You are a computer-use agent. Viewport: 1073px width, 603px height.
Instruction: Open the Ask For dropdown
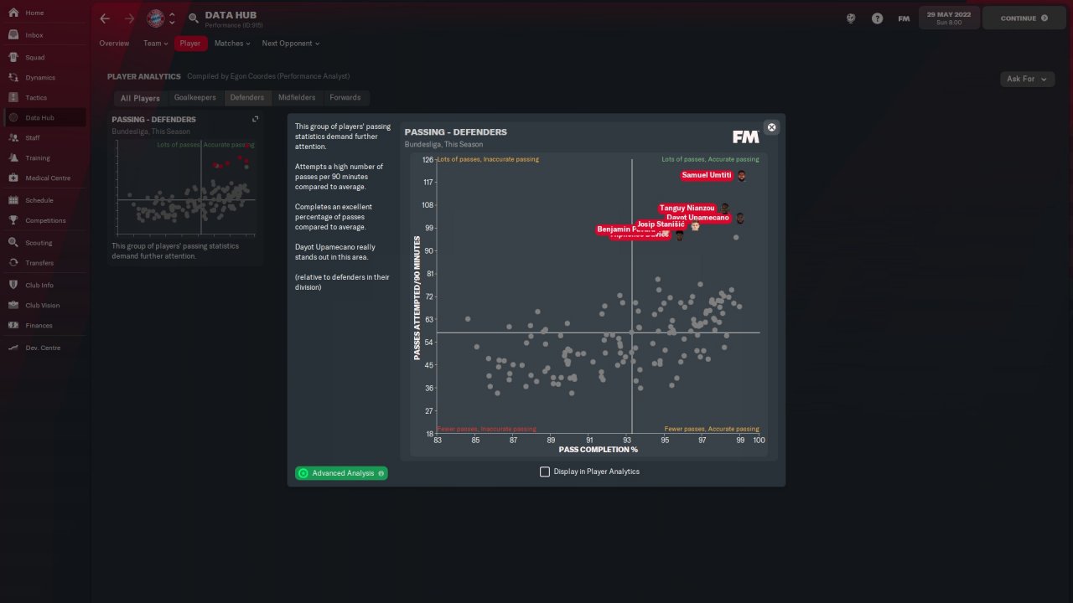[1027, 79]
